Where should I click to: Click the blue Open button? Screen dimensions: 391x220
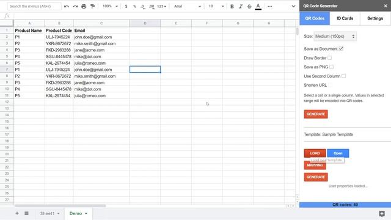pyautogui.click(x=338, y=153)
